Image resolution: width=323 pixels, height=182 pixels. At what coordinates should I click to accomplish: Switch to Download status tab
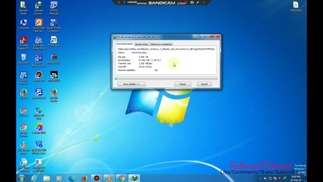pos(124,44)
